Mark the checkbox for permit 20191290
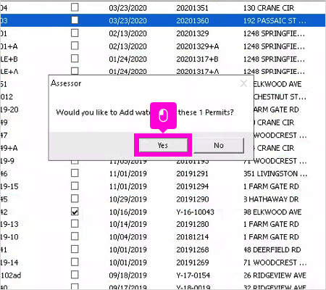 (75, 199)
